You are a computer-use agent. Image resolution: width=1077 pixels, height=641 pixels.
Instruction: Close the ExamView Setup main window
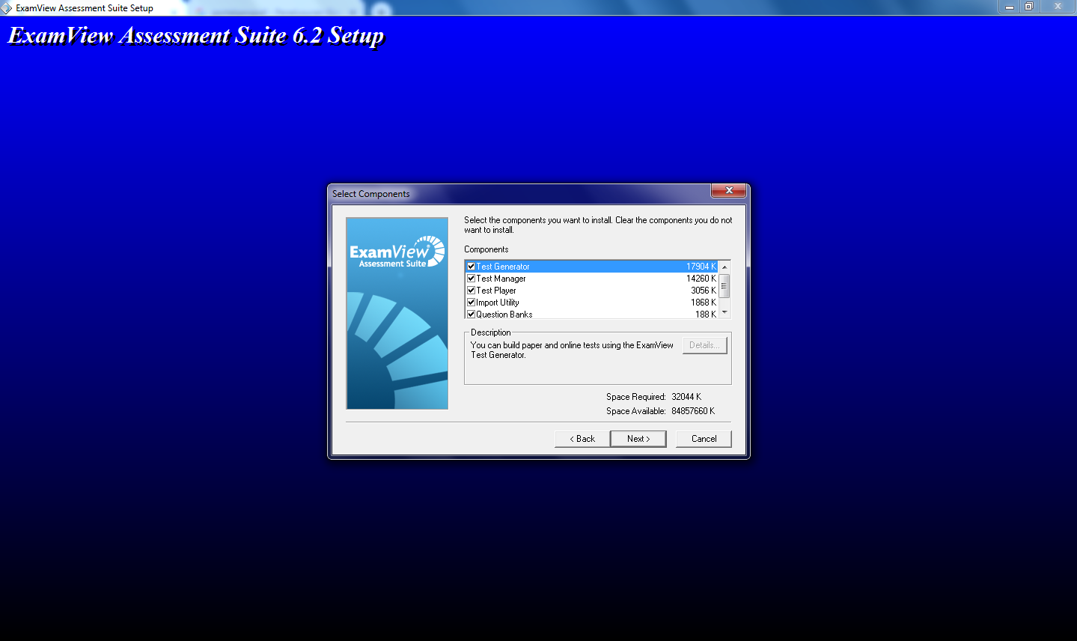pyautogui.click(x=1058, y=7)
